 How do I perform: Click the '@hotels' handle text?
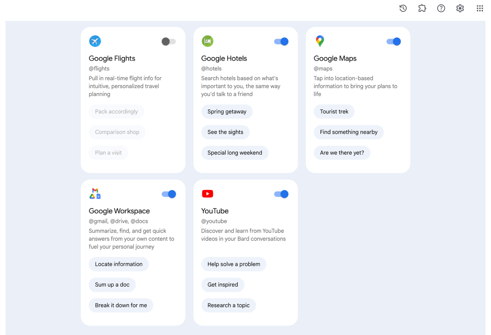pyautogui.click(x=211, y=68)
